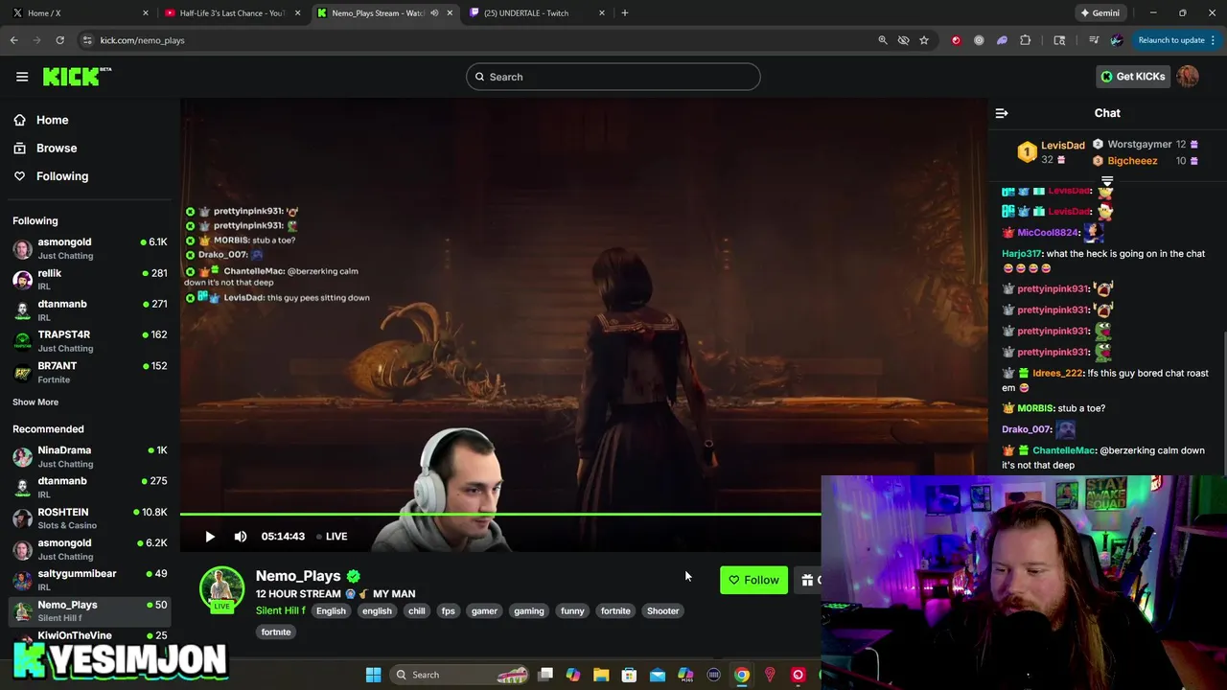
Task: Open the Kick hamburger menu
Action: coord(22,77)
